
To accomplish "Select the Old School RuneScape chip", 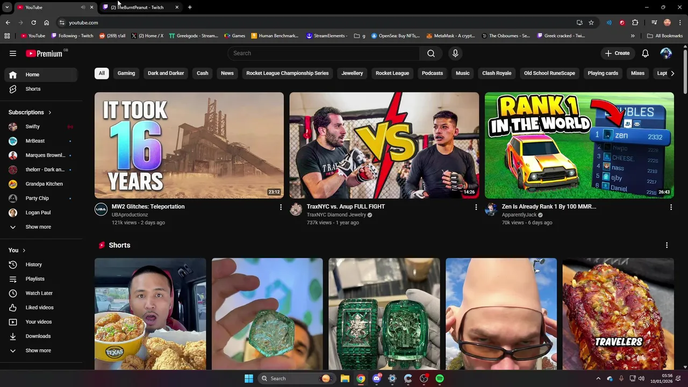I will [549, 73].
